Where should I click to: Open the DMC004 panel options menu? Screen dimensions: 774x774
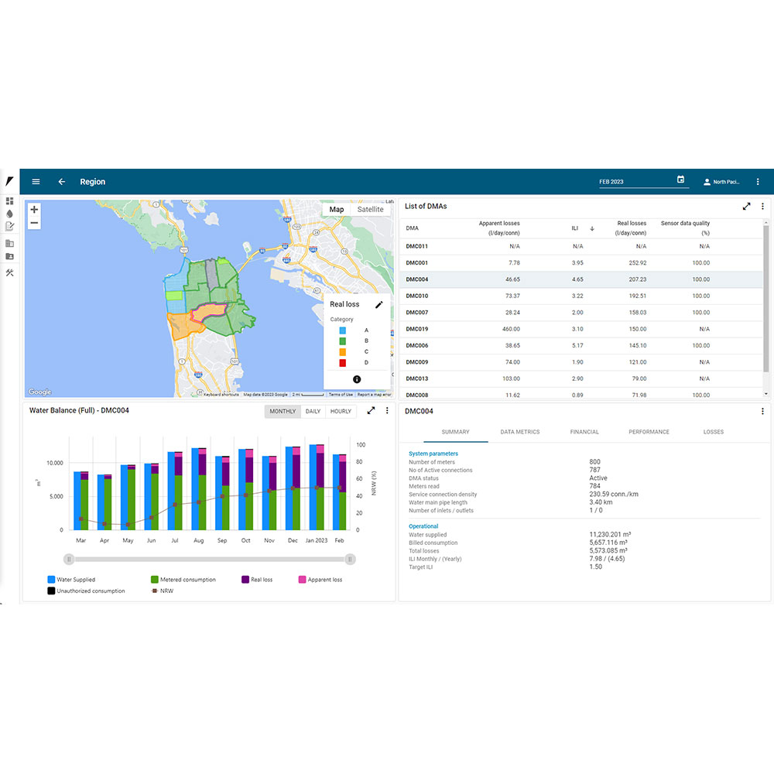pos(762,412)
